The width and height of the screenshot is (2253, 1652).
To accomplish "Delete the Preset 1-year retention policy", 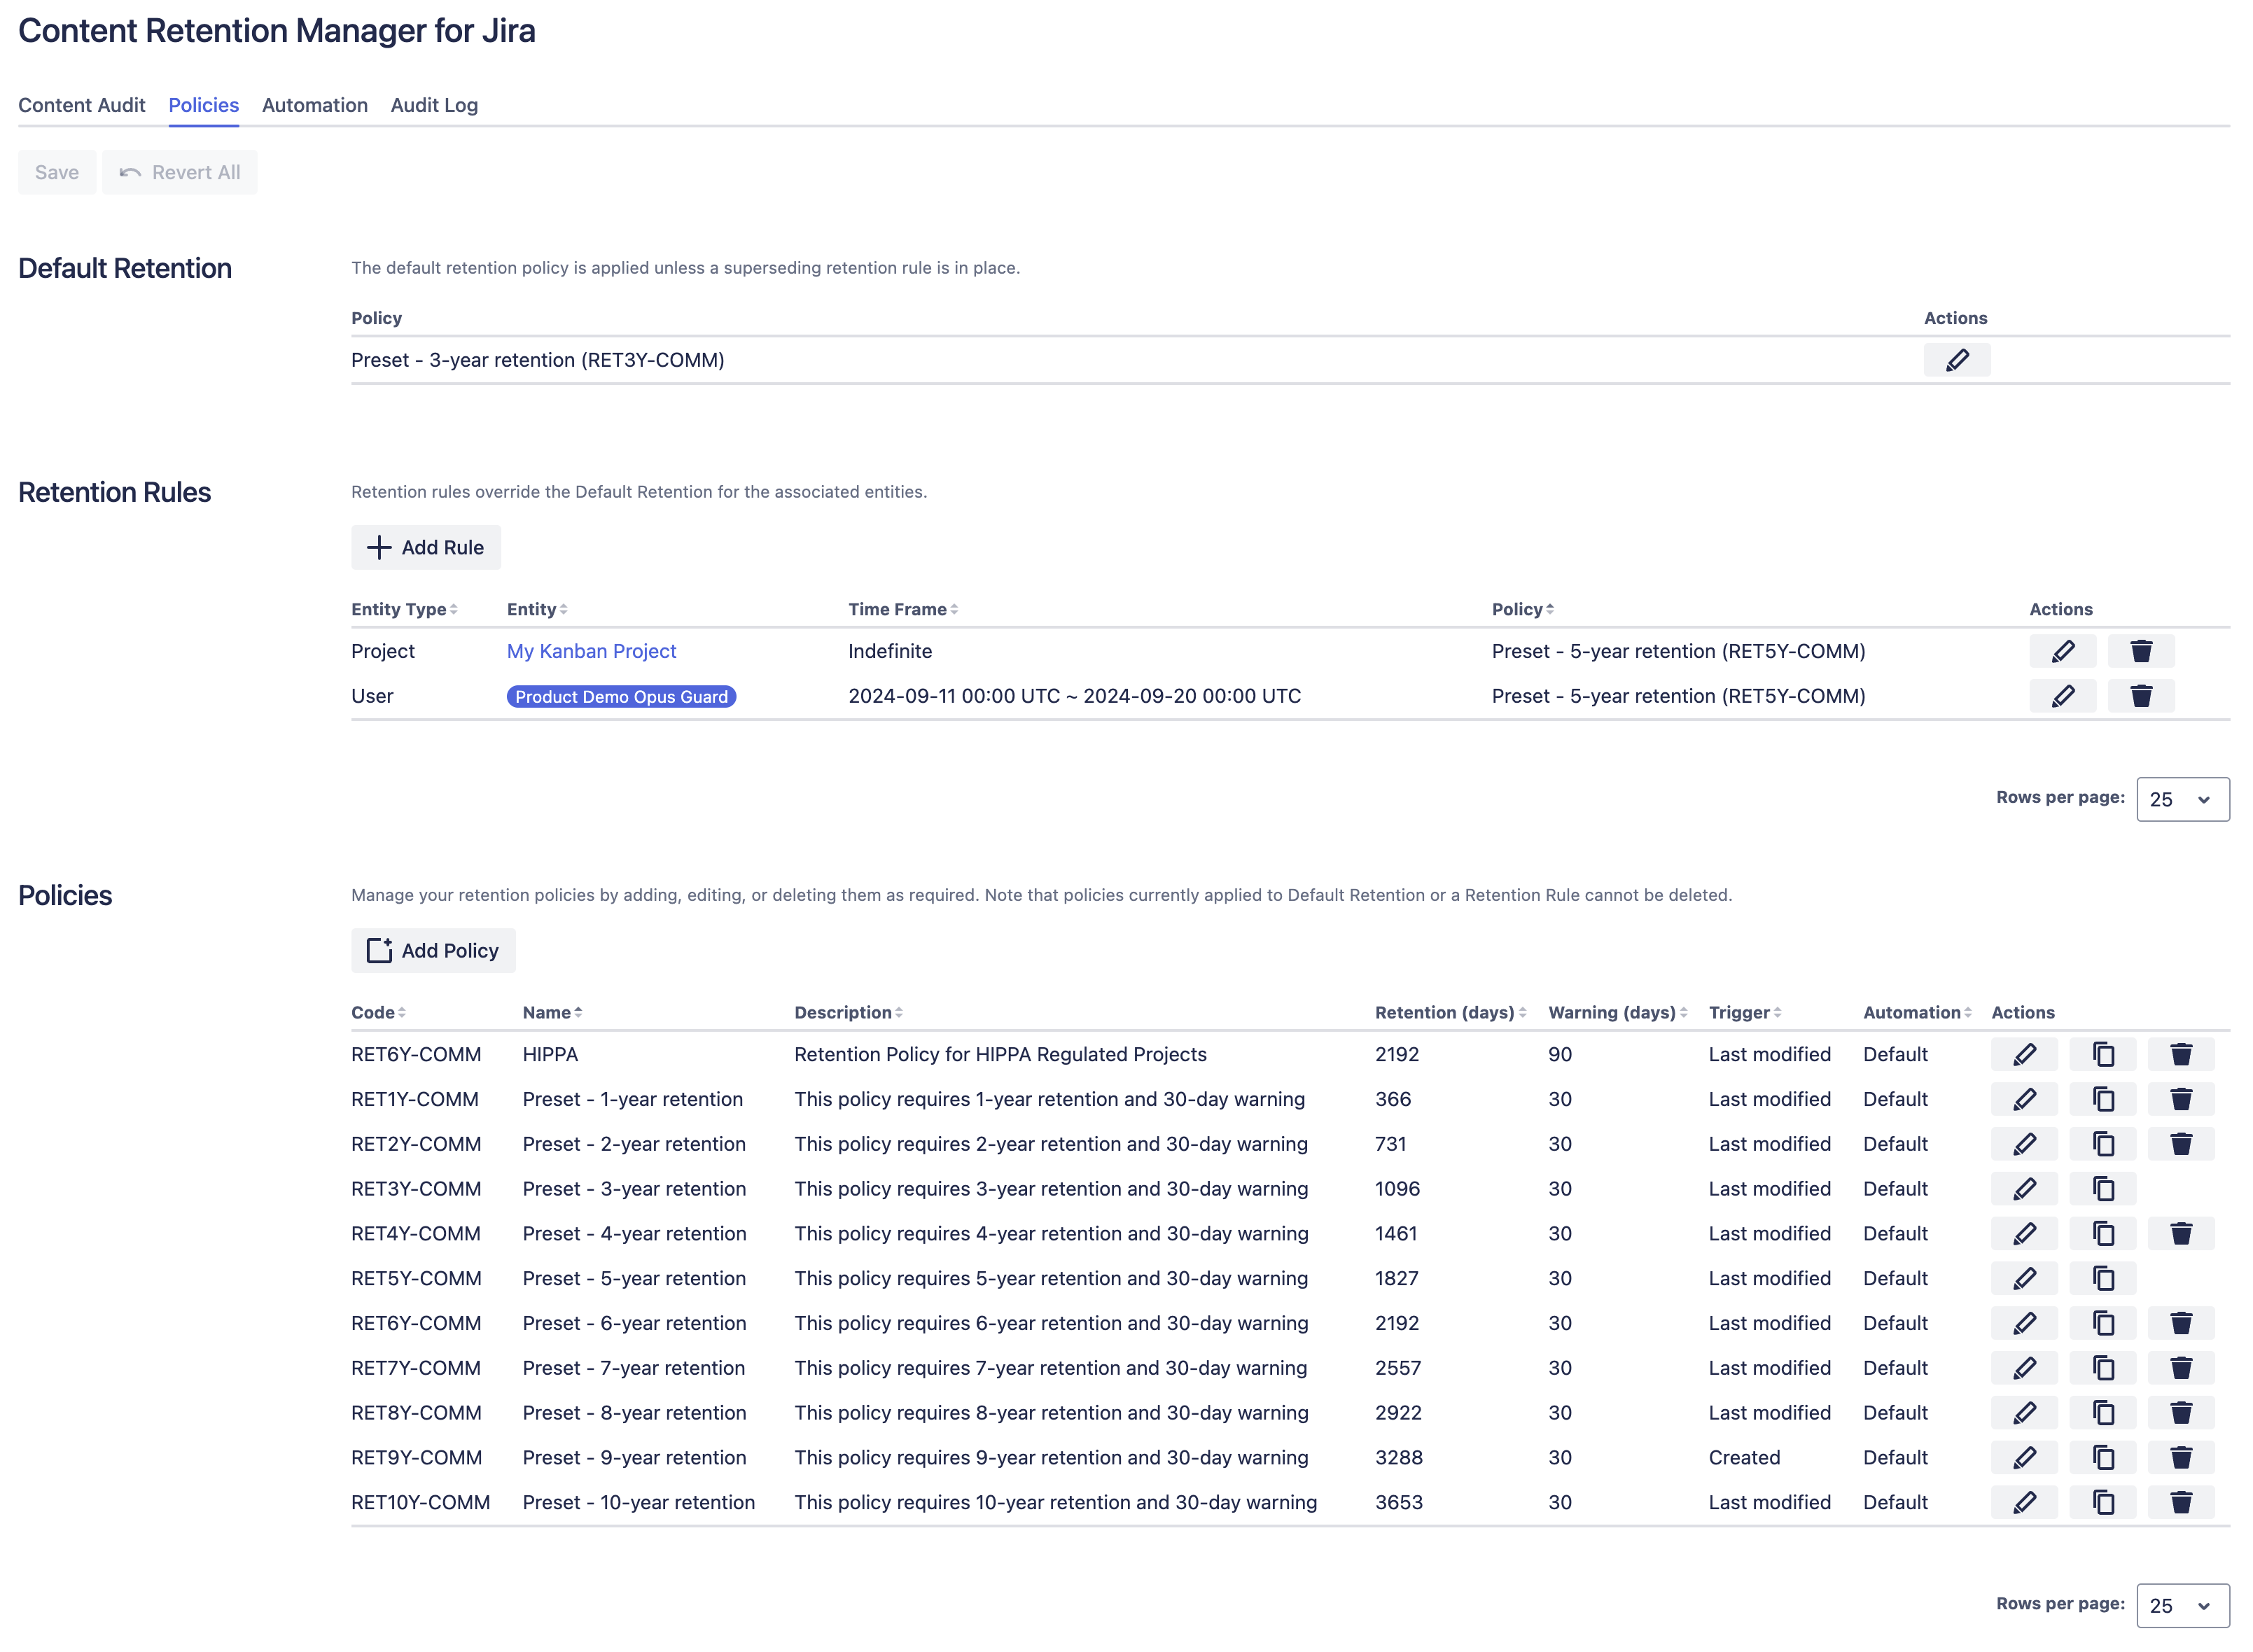I will [x=2180, y=1099].
